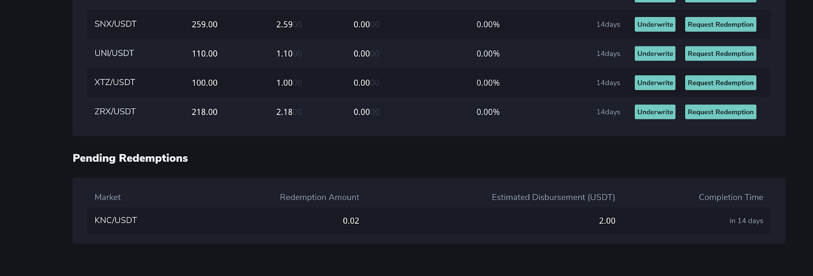Click the Completion Time column header
The width and height of the screenshot is (813, 276).
pos(731,197)
